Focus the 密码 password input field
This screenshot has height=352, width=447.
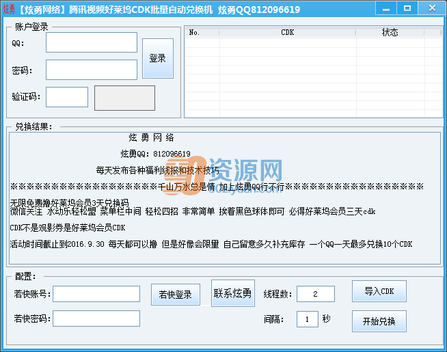click(92, 70)
